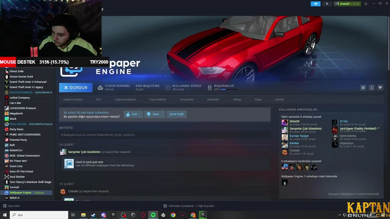Click the Cloud Durumu cloud icon
Screen dimensions: 390x219
(100, 88)
